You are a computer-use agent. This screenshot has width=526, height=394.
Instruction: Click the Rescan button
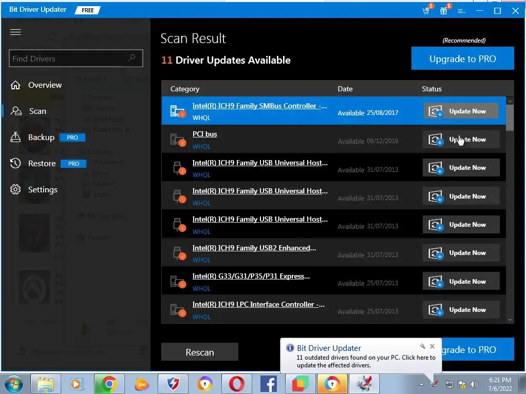point(200,352)
